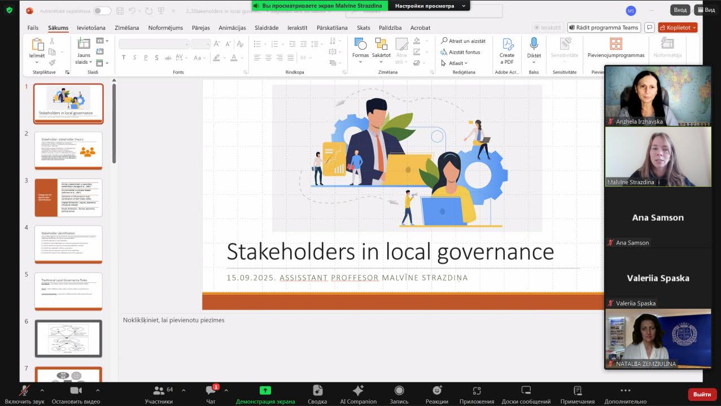Toggle the Automātiskā saglabāšana autosave switch

click(x=102, y=11)
